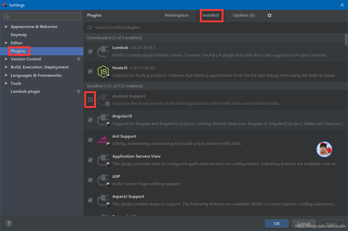
Task: Click the search icon in installed plugins field
Action: (90, 27)
